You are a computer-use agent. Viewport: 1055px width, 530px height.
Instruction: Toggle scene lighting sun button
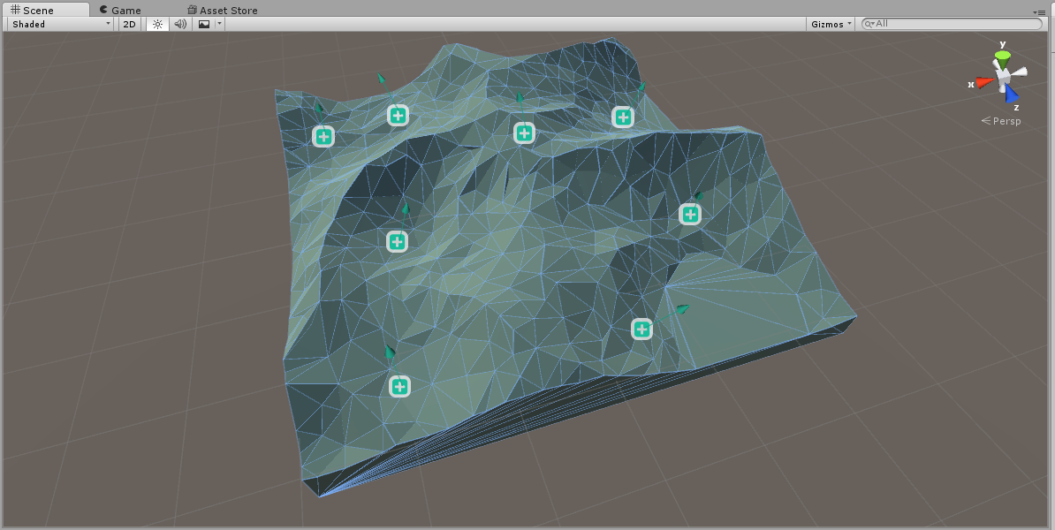click(157, 24)
